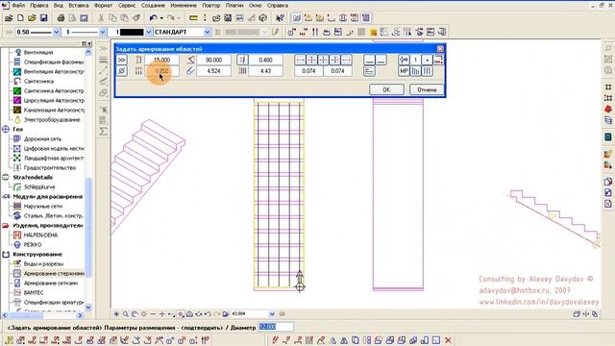
Task: Open the СТАНДАРТ layer dropdown
Action: (208, 32)
